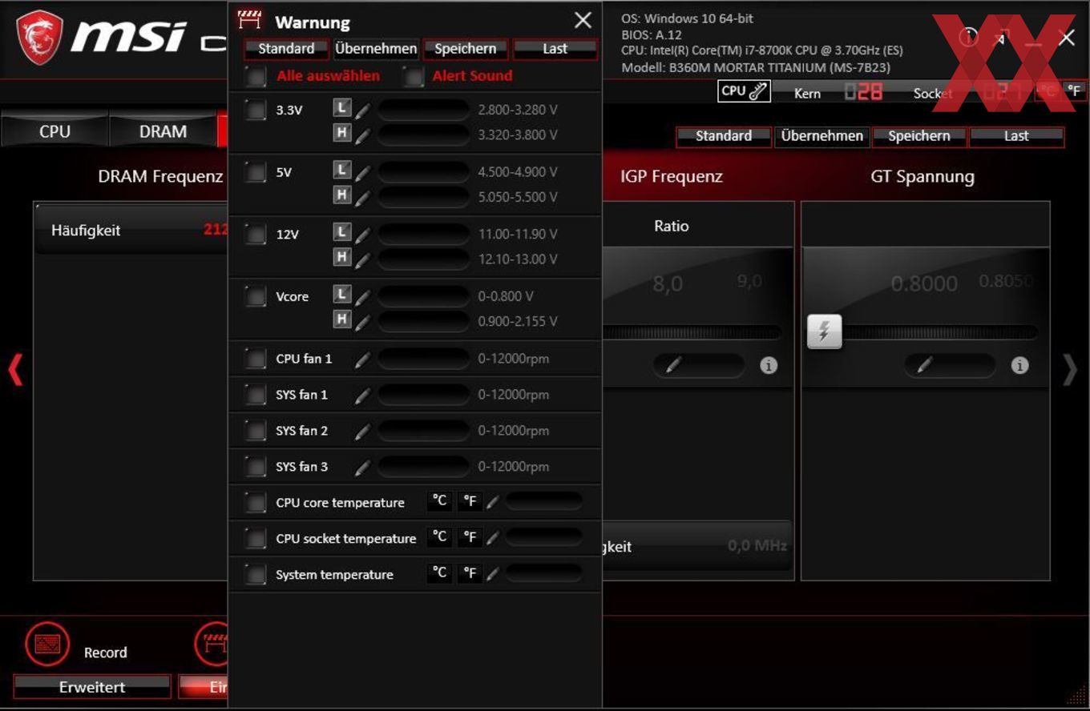Navigate left with the red arrow
This screenshot has width=1090, height=711.
(15, 370)
